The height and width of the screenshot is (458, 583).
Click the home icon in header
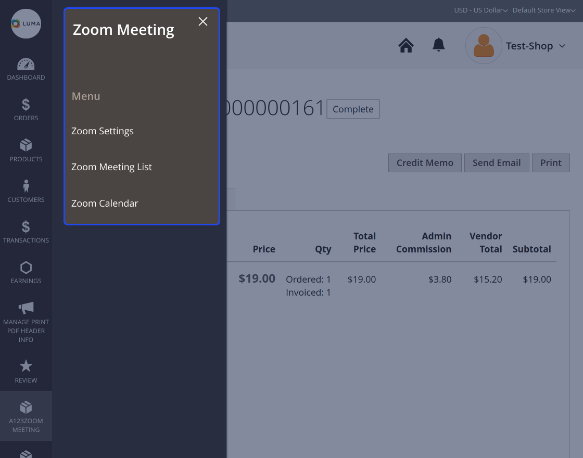[406, 46]
